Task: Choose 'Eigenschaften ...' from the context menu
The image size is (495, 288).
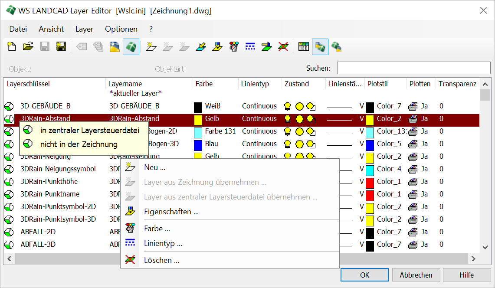Action: click(171, 212)
